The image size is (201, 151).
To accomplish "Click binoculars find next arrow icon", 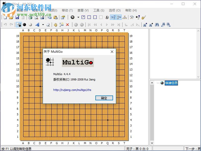I will [169, 24].
